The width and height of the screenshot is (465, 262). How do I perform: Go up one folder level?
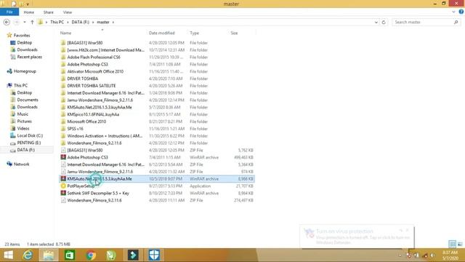[32, 23]
